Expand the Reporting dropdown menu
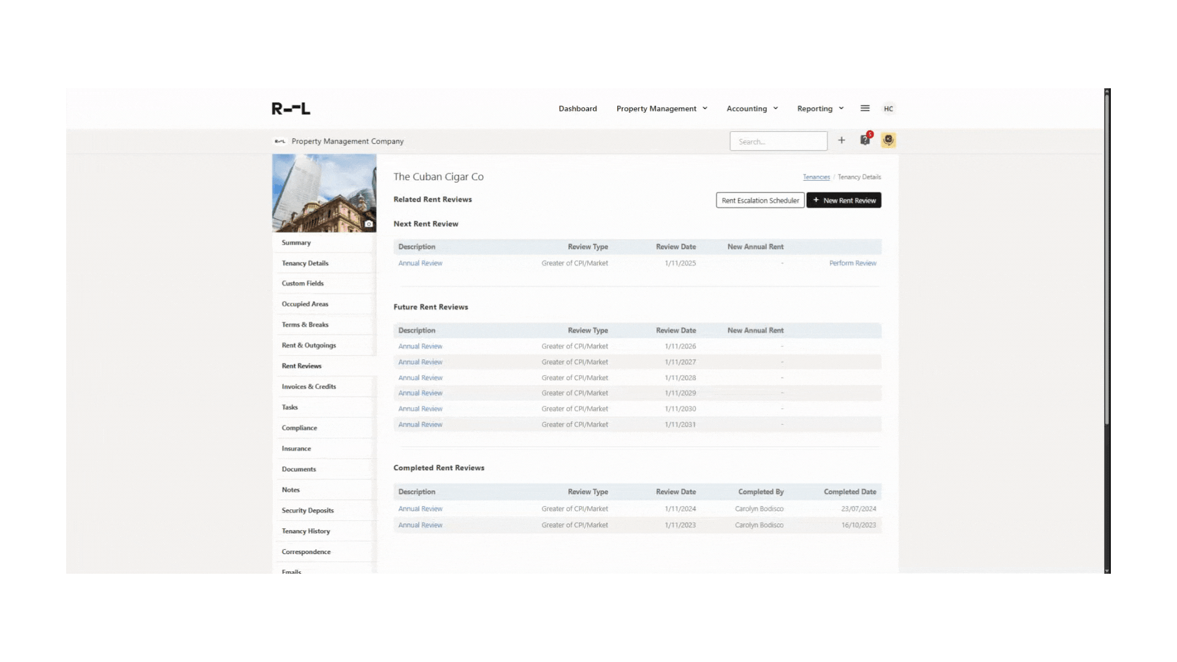 (x=820, y=108)
